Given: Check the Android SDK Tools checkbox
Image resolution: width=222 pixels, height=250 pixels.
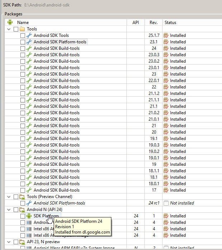Looking at the screenshot, I should coord(23,35).
